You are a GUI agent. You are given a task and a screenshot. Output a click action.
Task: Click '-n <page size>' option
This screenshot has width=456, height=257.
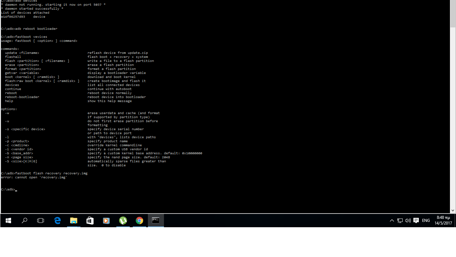click(x=19, y=157)
